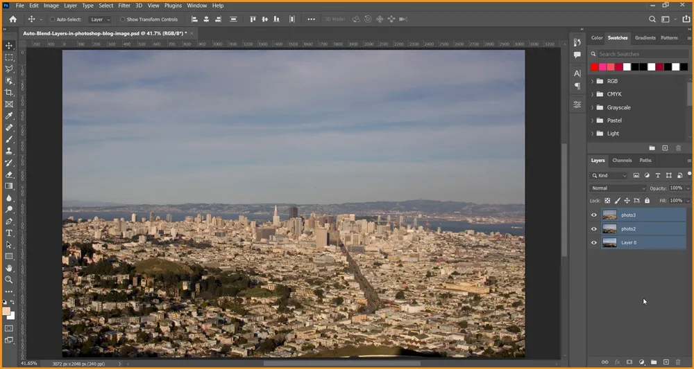Select the Rectangular Marquee tool
The width and height of the screenshot is (694, 369).
click(9, 57)
